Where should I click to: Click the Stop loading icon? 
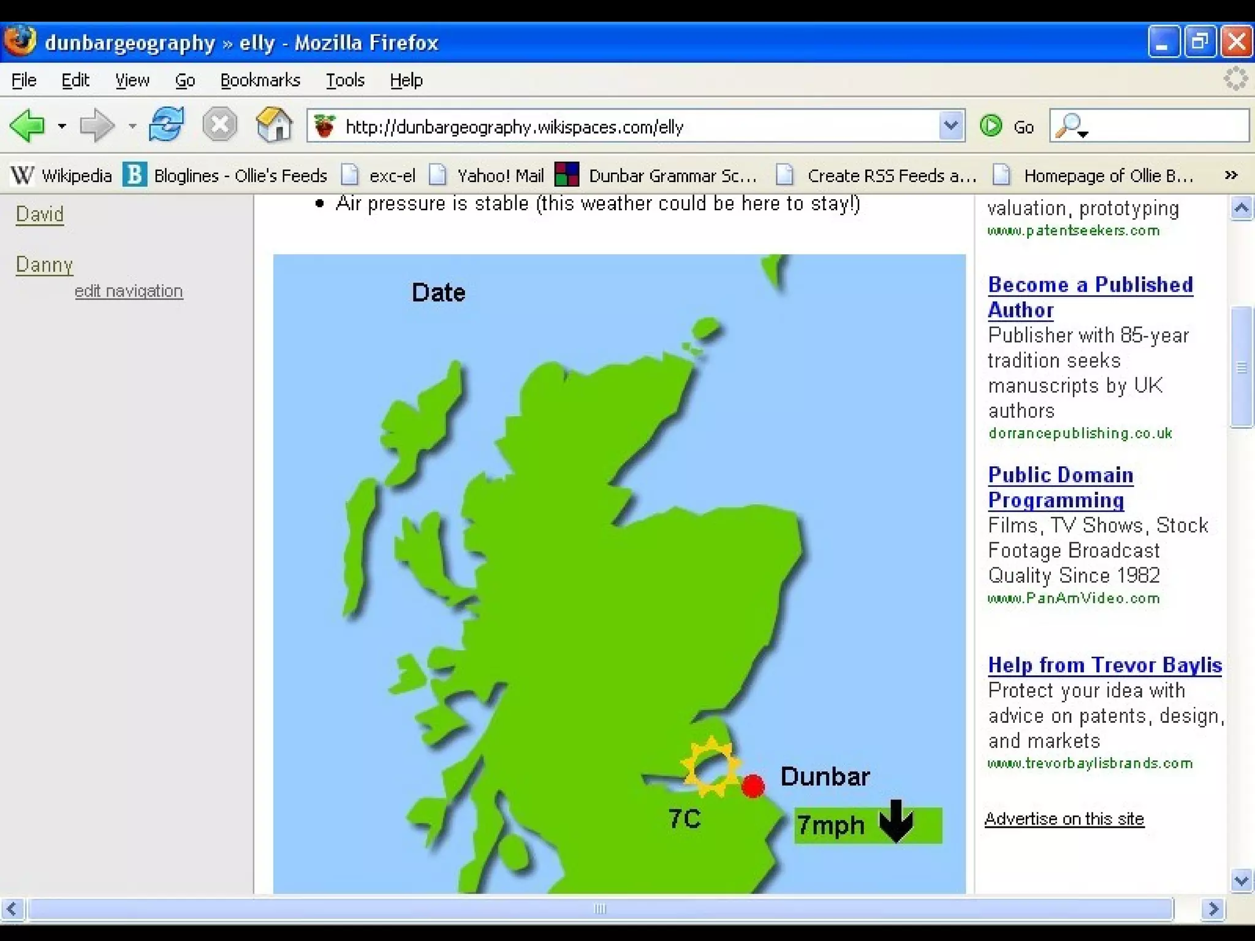point(219,124)
